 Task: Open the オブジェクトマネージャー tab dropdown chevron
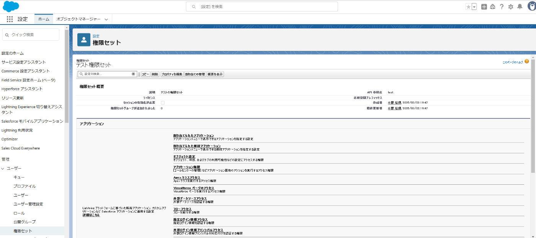[x=106, y=19]
